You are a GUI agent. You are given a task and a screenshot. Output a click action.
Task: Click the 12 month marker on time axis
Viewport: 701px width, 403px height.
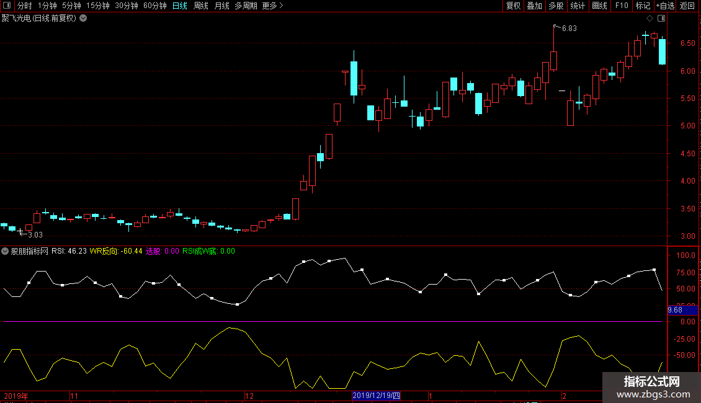pyautogui.click(x=249, y=396)
